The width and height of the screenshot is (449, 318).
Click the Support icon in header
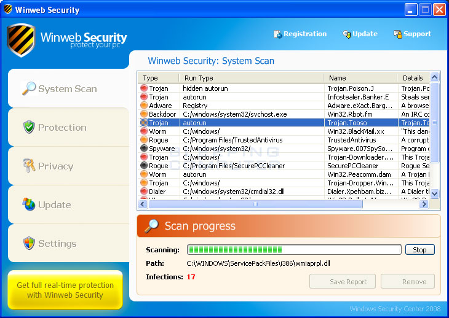[x=397, y=34]
